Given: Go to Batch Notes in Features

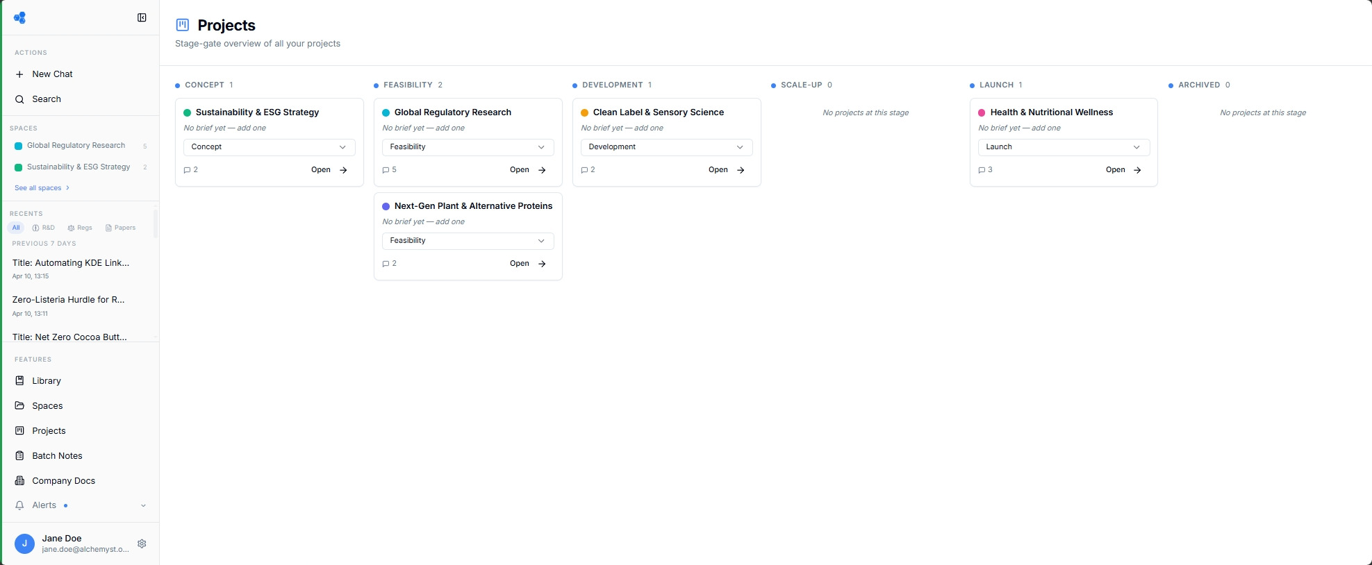Looking at the screenshot, I should 81,456.
